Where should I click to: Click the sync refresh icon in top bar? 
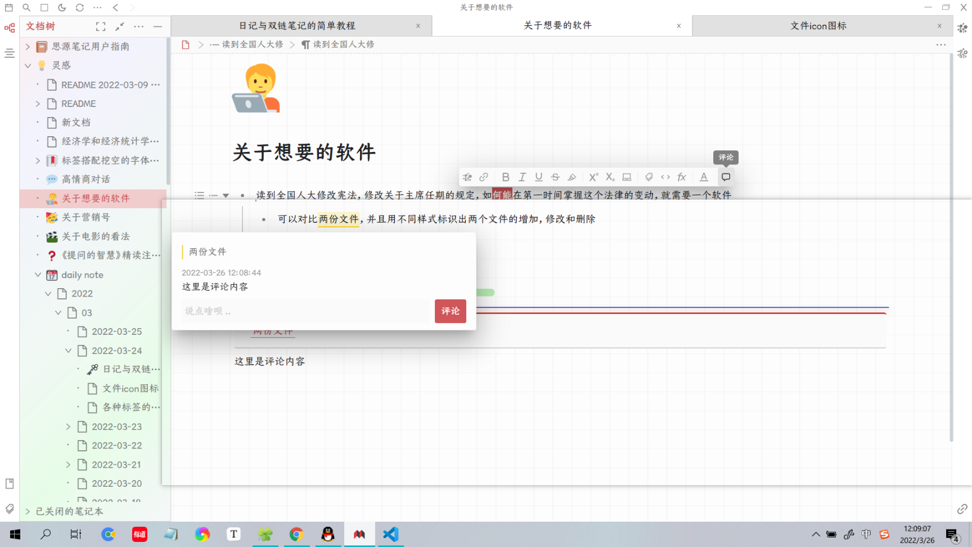(x=80, y=7)
